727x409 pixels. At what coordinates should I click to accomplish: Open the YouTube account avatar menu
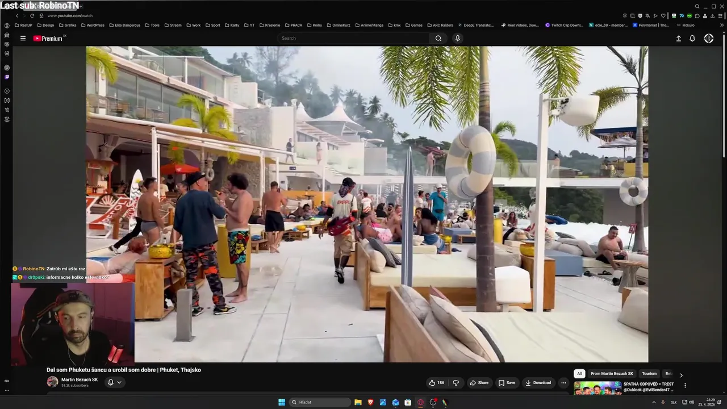(x=709, y=38)
